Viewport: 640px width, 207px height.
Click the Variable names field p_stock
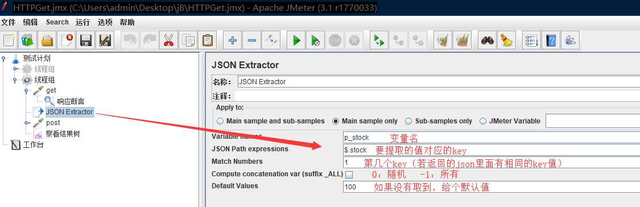(x=492, y=138)
